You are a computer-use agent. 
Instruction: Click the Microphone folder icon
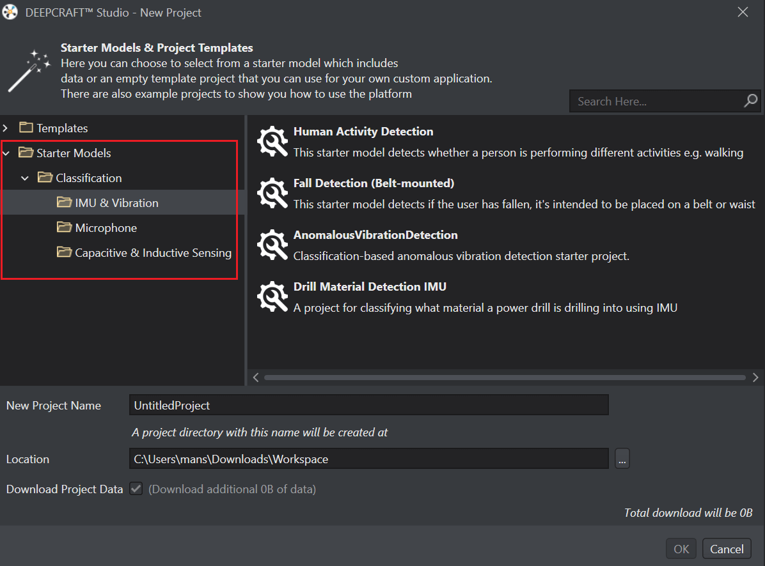point(64,227)
